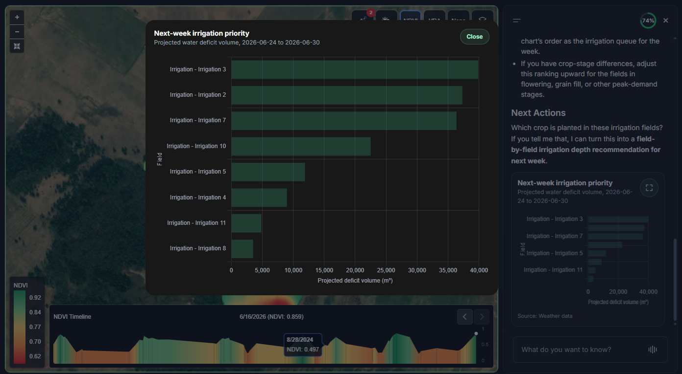Start voice input with waveform icon
Viewport: 682px width, 374px height.
coord(652,350)
